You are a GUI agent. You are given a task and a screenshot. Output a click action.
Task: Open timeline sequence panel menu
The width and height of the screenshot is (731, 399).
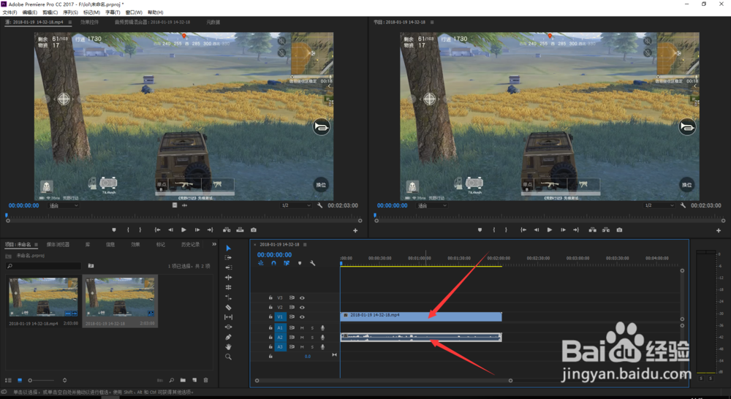click(x=305, y=244)
